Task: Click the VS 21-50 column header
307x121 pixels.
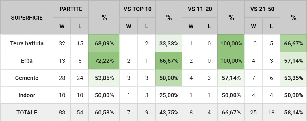Action: (x=262, y=9)
